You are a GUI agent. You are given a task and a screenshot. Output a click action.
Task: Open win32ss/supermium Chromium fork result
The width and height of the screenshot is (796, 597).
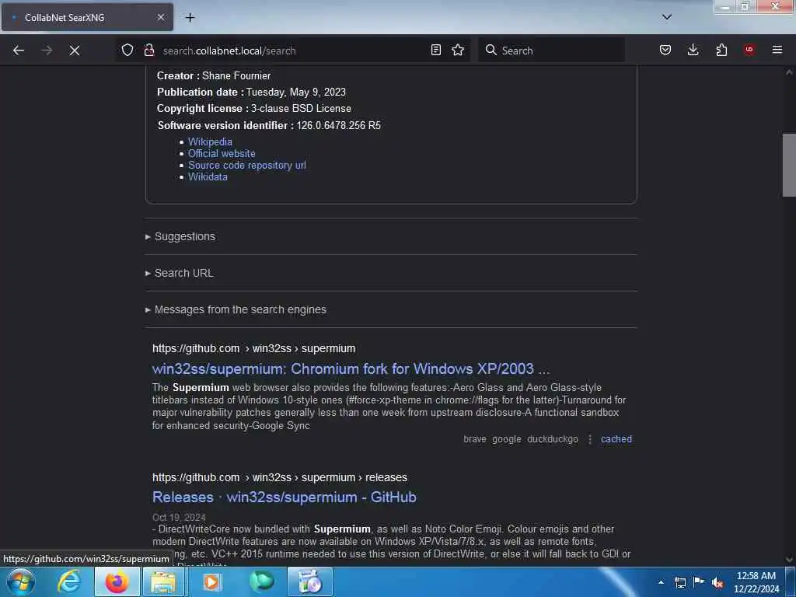[351, 368]
